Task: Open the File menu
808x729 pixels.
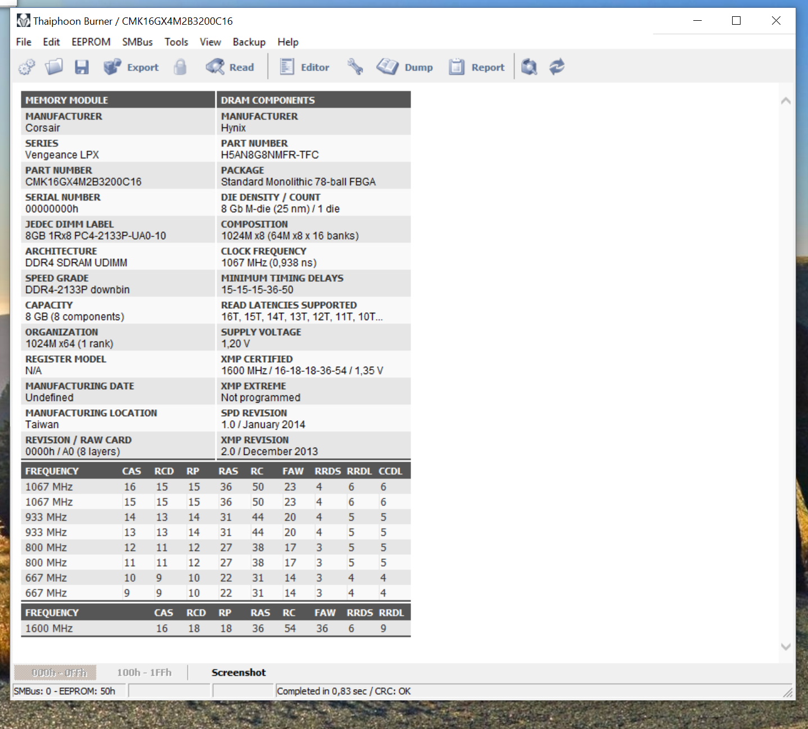Action: pyautogui.click(x=24, y=42)
